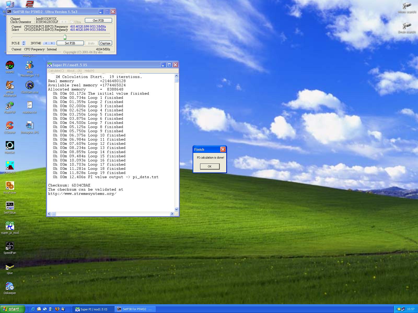
Task: Open the Help(H) menu
Action: click(x=89, y=71)
